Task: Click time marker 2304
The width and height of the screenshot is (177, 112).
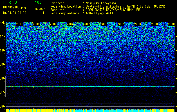Action: [x=70, y=24]
